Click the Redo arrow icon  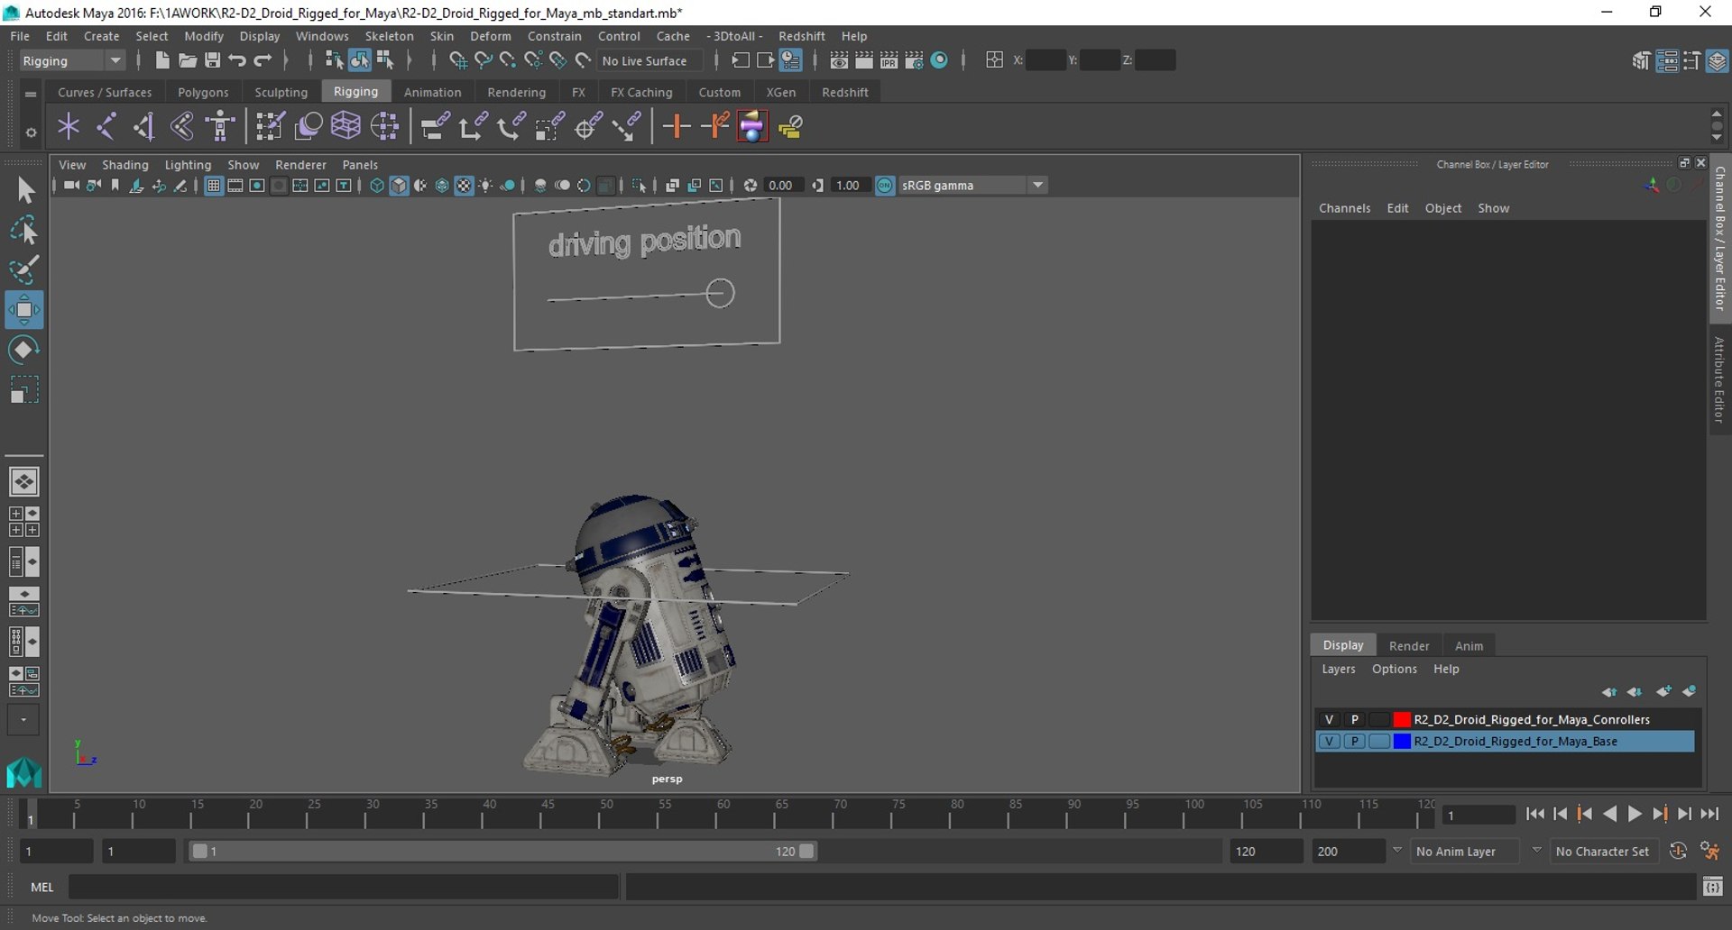263,60
